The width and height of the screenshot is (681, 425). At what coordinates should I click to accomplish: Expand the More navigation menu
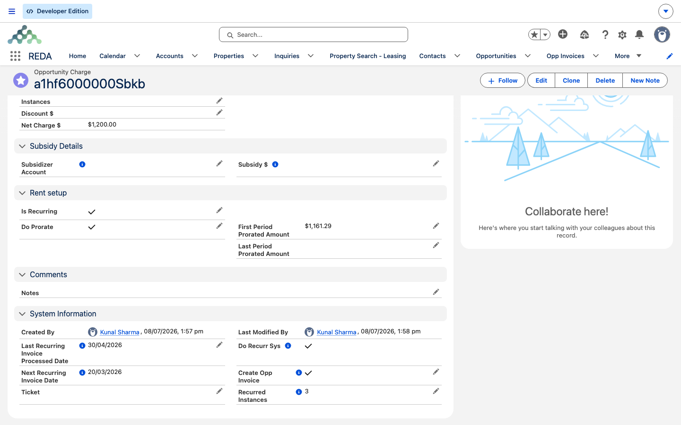pos(628,56)
